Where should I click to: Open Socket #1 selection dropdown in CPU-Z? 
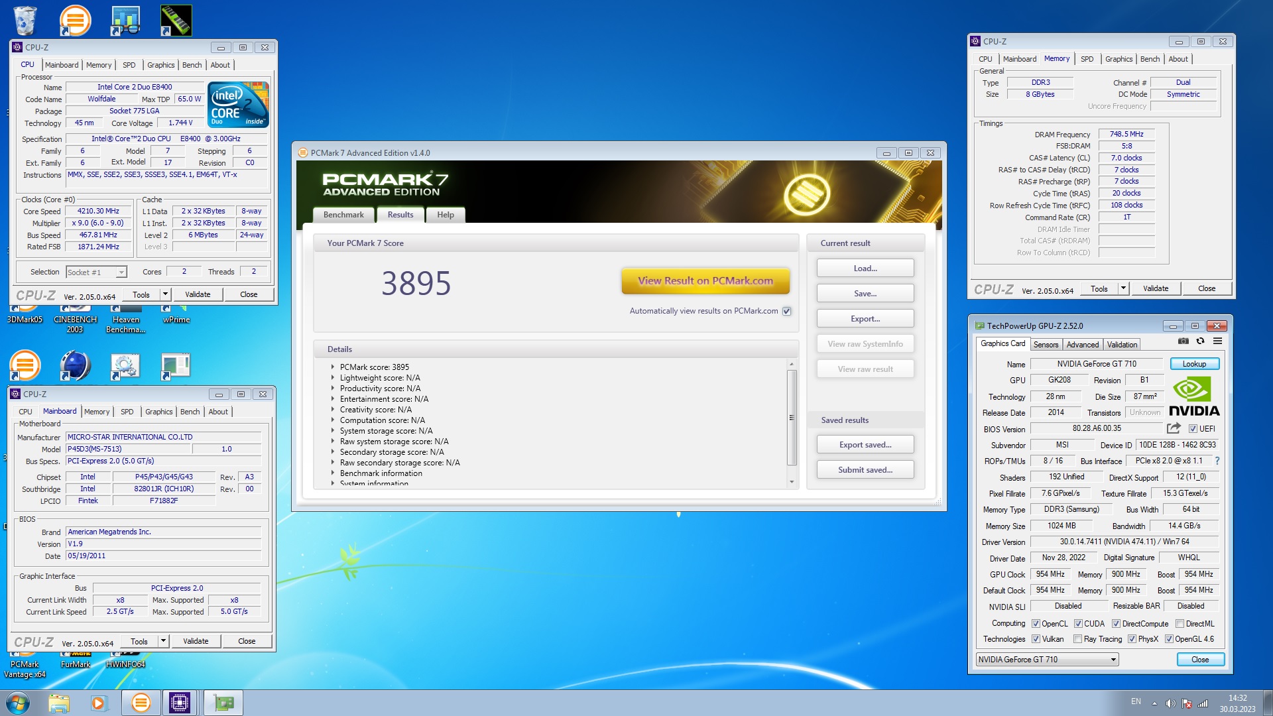121,272
